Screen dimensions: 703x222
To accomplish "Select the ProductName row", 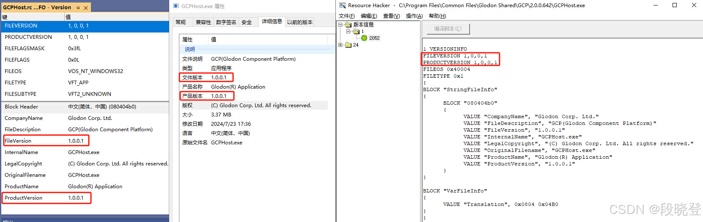I will tap(85, 187).
